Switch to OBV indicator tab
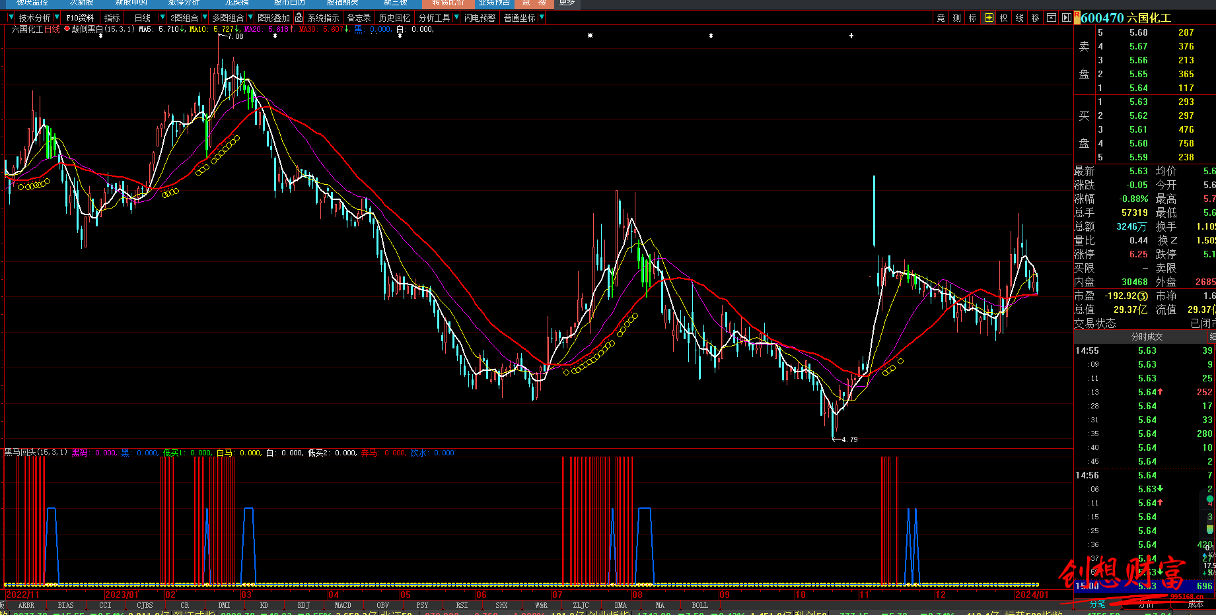Image resolution: width=1216 pixels, height=615 pixels. (x=383, y=605)
